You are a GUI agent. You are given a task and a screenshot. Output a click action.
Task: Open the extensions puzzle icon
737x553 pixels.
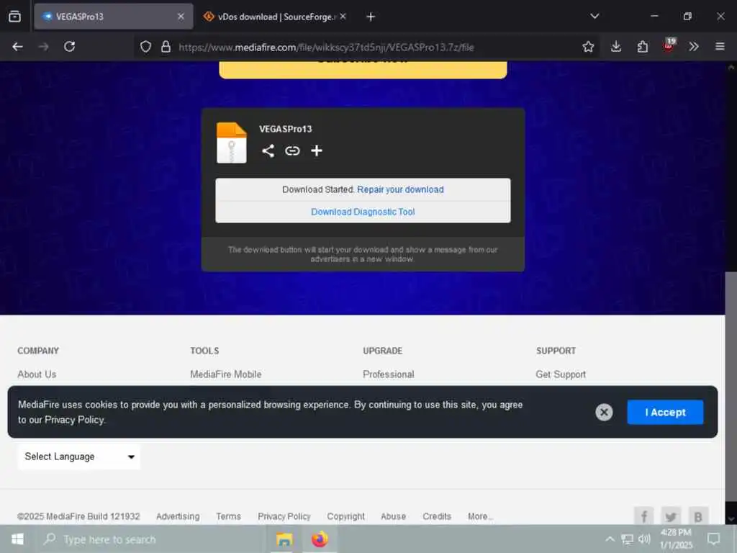[643, 47]
